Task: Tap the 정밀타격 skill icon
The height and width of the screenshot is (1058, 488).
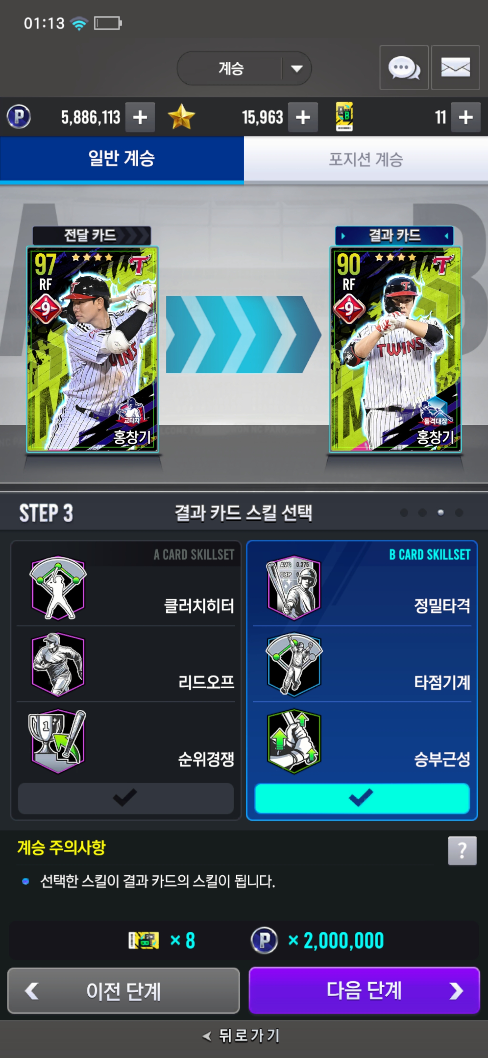Action: pyautogui.click(x=293, y=588)
